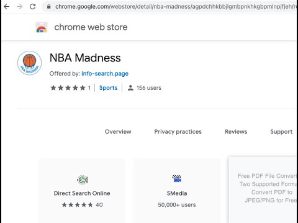The height and width of the screenshot is (223, 298).
Task: Click the Direct Search Online globe icon
Action: coord(83,180)
